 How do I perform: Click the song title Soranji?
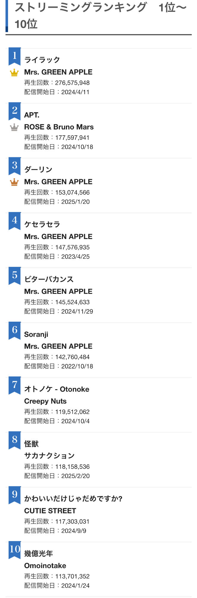click(x=36, y=334)
